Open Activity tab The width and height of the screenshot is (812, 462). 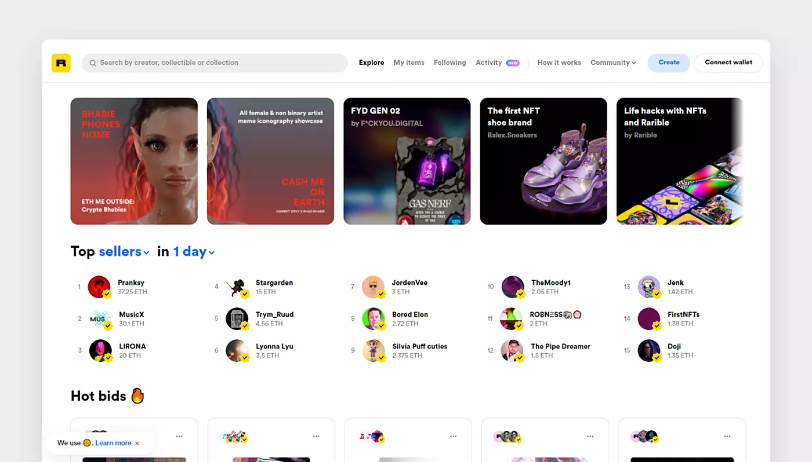(489, 63)
